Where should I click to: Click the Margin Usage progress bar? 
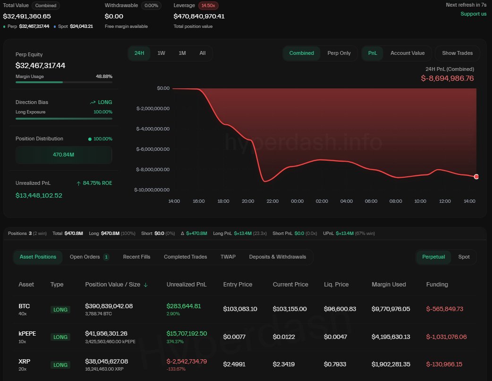click(64, 82)
